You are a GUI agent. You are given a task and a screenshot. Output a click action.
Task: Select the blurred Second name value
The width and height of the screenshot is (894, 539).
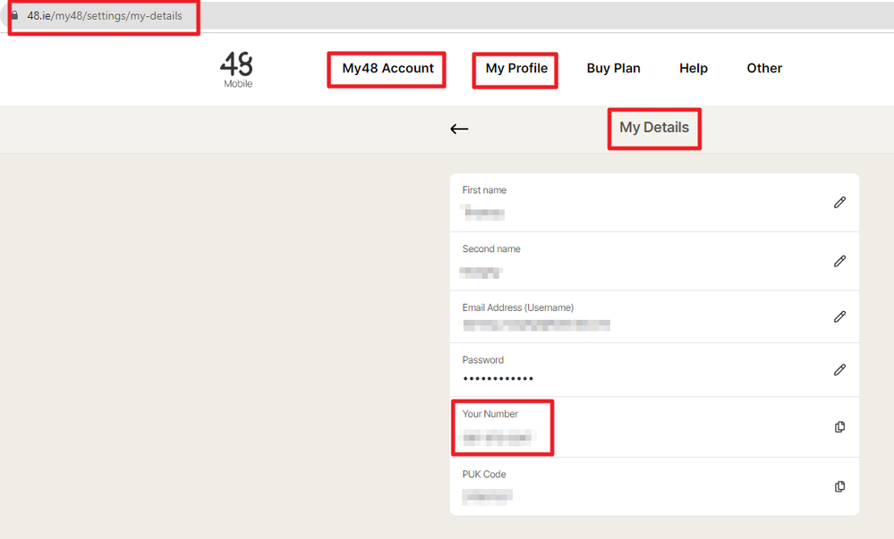(481, 272)
